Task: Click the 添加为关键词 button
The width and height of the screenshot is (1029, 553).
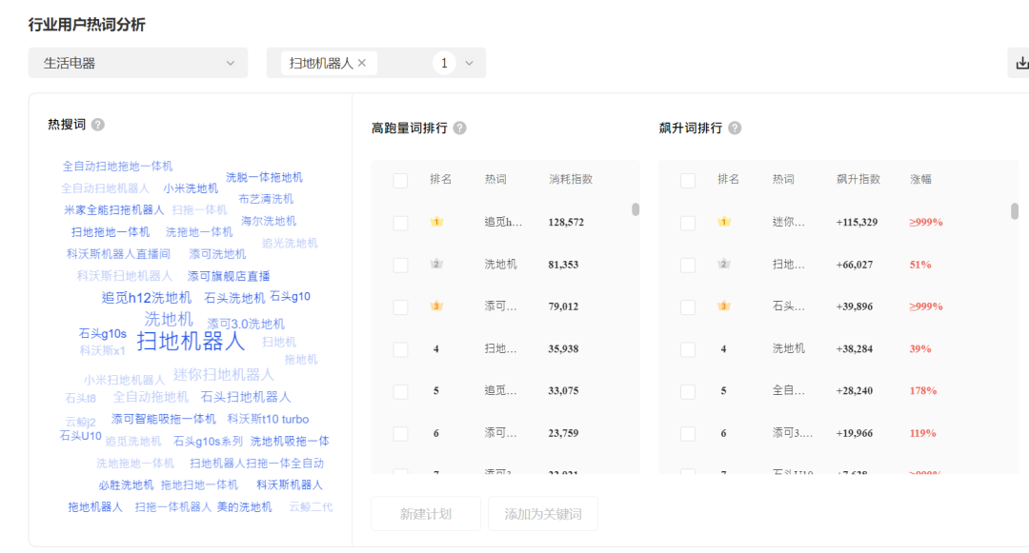Action: tap(543, 514)
